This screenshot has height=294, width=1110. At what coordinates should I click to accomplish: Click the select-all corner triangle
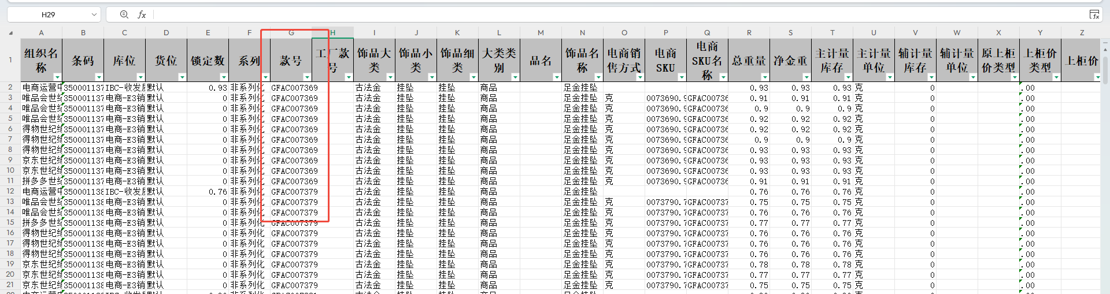click(10, 33)
